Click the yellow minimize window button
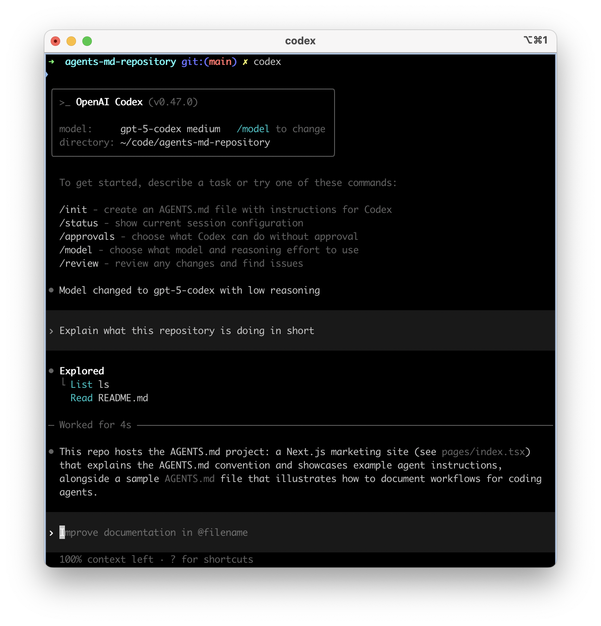Image resolution: width=601 pixels, height=626 pixels. pos(71,41)
